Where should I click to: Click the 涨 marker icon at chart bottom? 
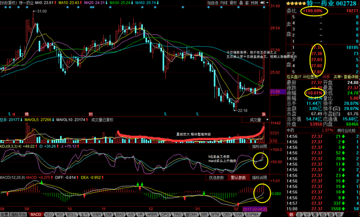point(263,114)
